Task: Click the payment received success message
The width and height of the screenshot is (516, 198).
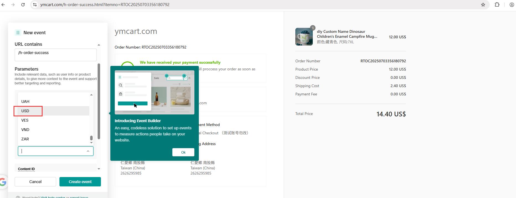Action: 180,62
